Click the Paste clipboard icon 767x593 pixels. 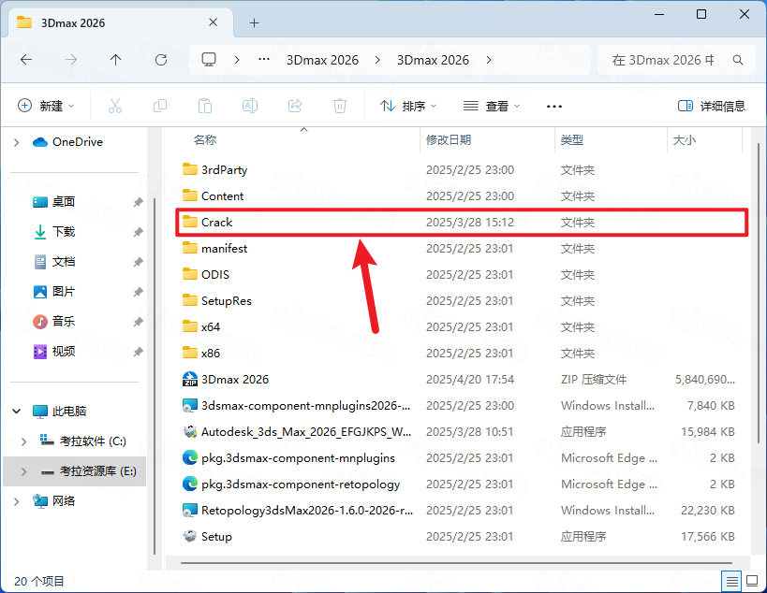point(205,106)
